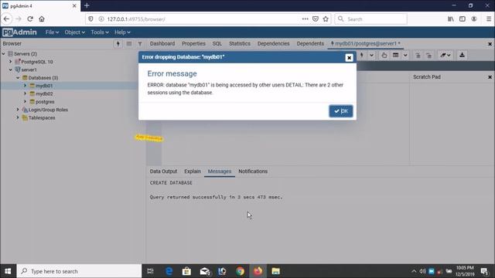Expand the postgres database node
The height and width of the screenshot is (278, 495).
pos(26,101)
